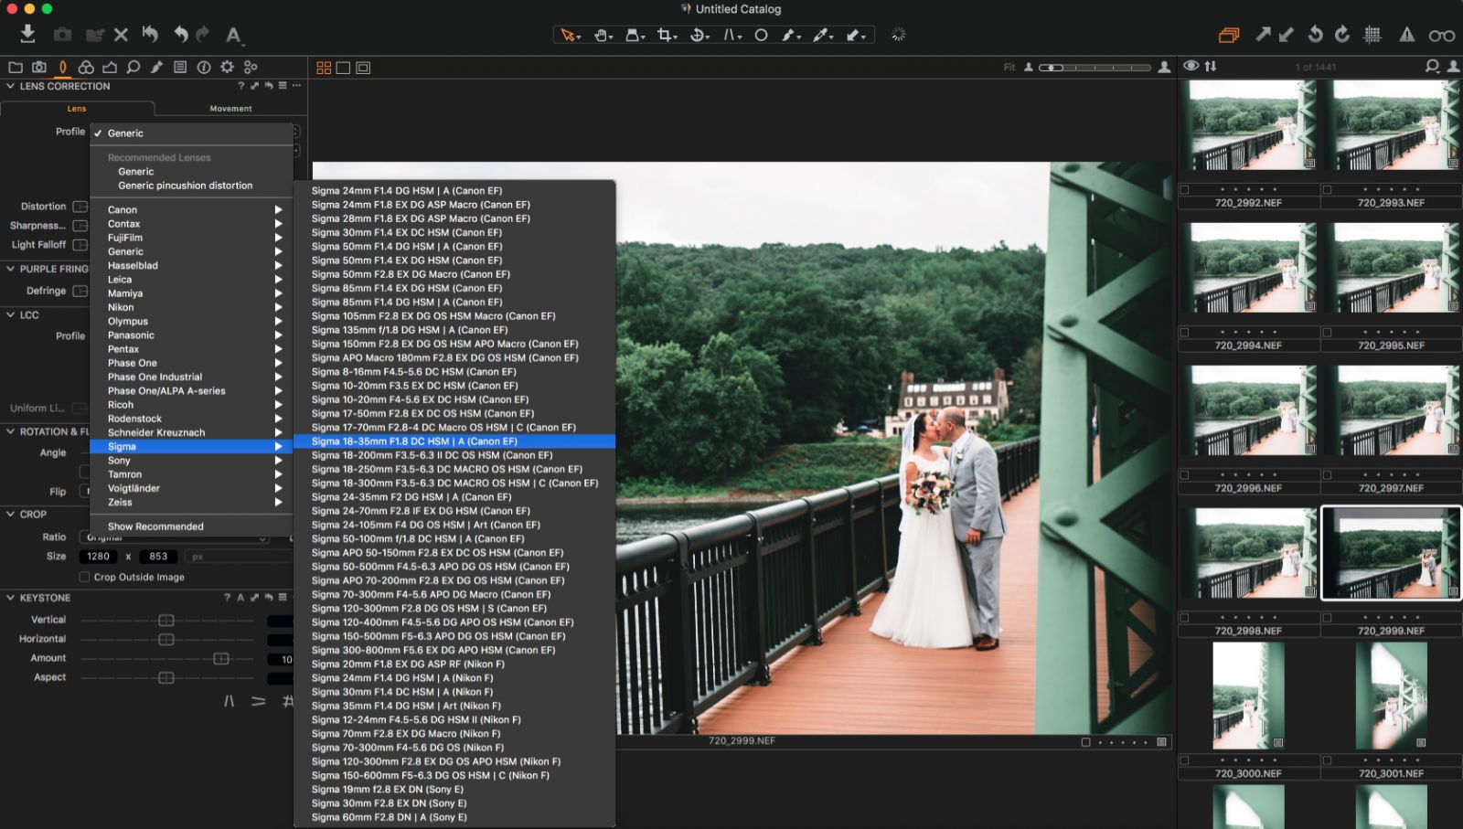
Task: Click Show Recommended in the lens menu
Action: pyautogui.click(x=155, y=526)
